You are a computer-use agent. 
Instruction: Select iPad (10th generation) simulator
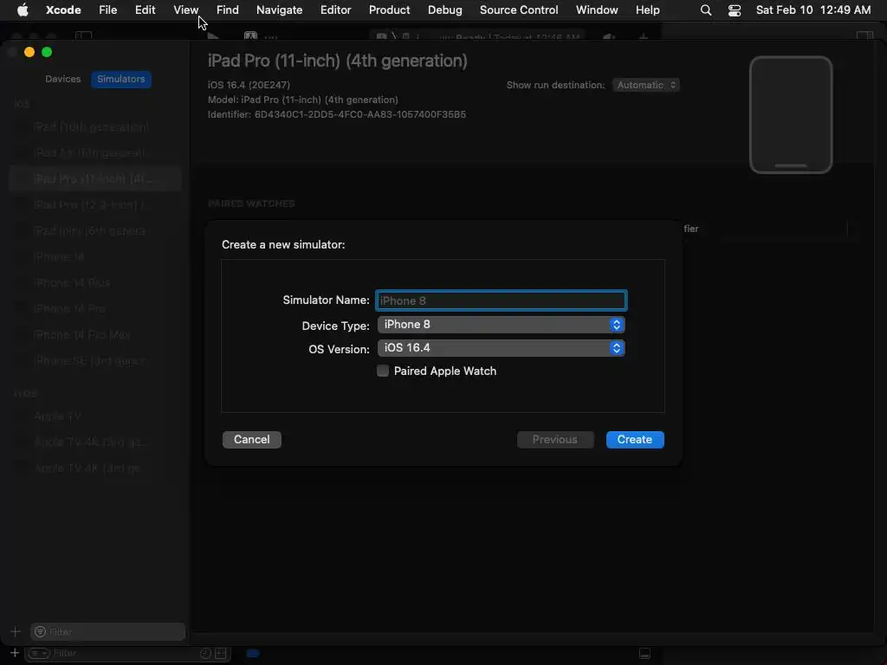pos(95,127)
